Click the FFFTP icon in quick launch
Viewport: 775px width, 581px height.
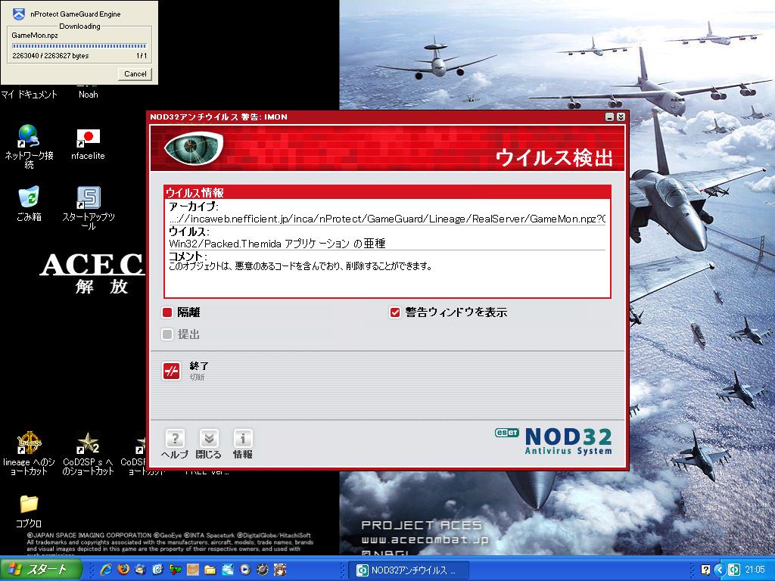pos(175,570)
